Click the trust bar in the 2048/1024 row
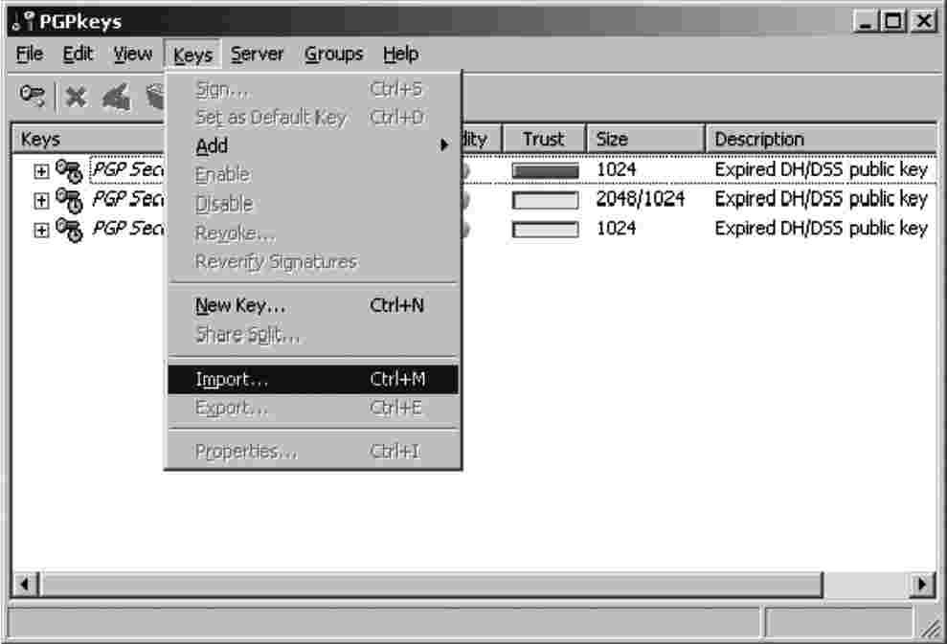Image resolution: width=947 pixels, height=644 pixels. (545, 200)
